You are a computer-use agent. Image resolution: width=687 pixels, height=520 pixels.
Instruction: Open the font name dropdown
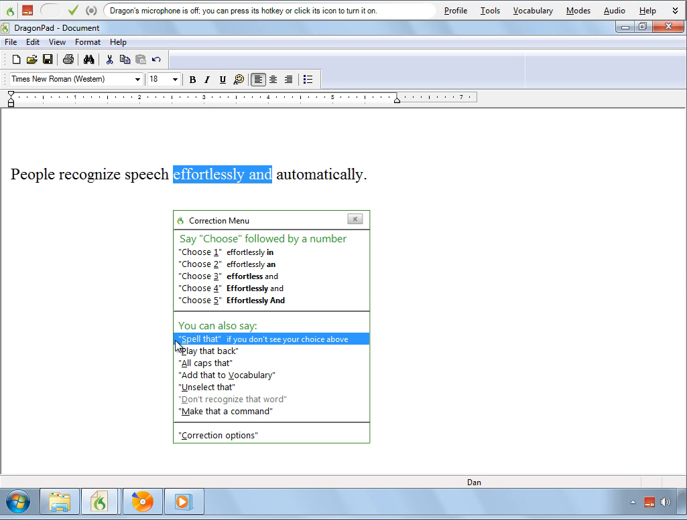[x=137, y=79]
